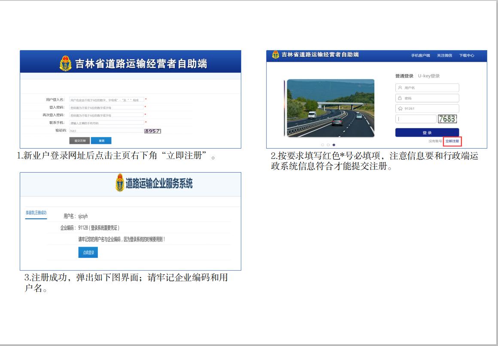Click the 用户名 login input field
The width and height of the screenshot is (498, 346).
(x=427, y=87)
